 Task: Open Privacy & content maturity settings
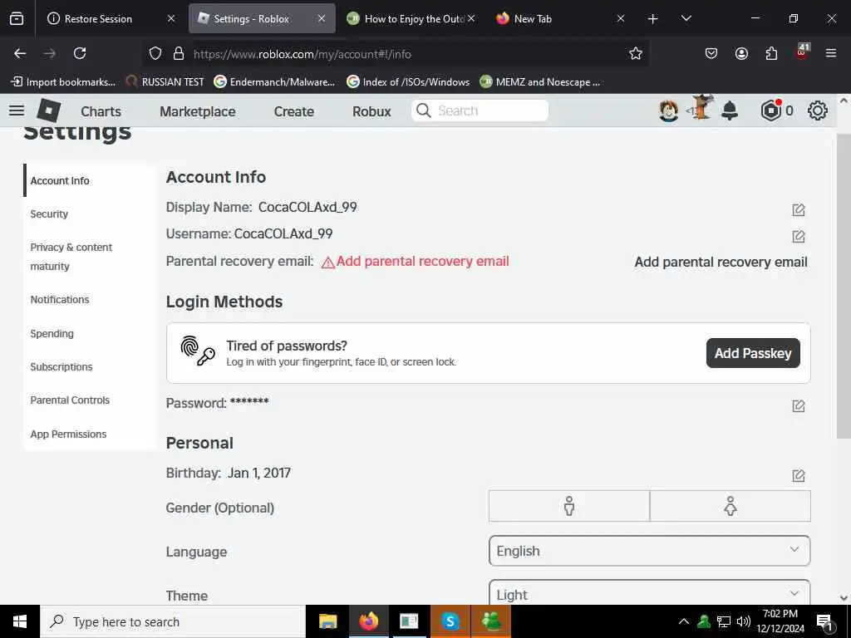(x=90, y=257)
